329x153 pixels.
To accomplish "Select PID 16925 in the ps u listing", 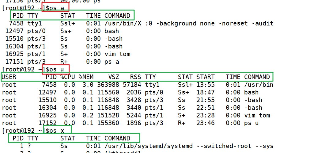I will [47, 115].
